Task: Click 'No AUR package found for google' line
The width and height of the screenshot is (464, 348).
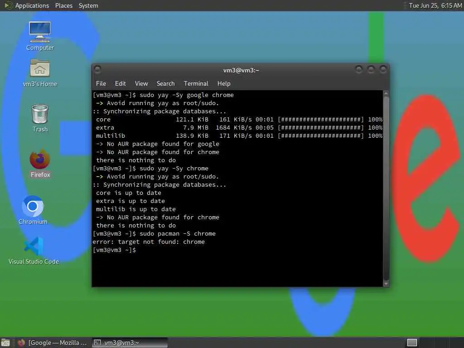Action: (x=158, y=144)
